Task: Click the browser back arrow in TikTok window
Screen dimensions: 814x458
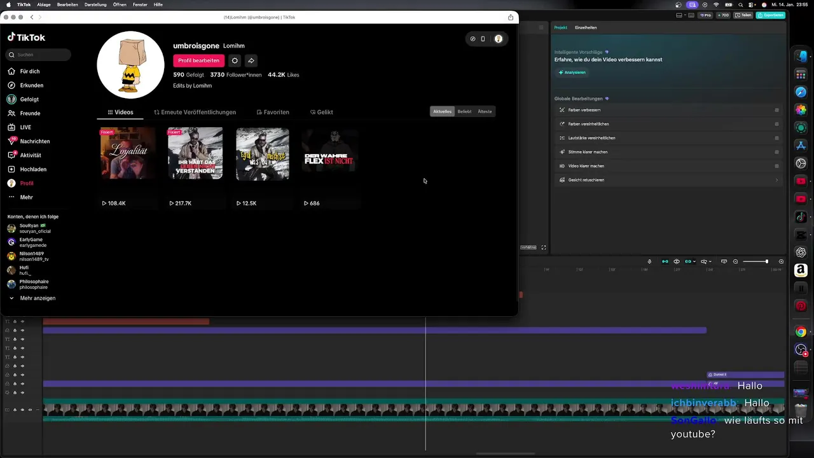Action: [x=33, y=17]
